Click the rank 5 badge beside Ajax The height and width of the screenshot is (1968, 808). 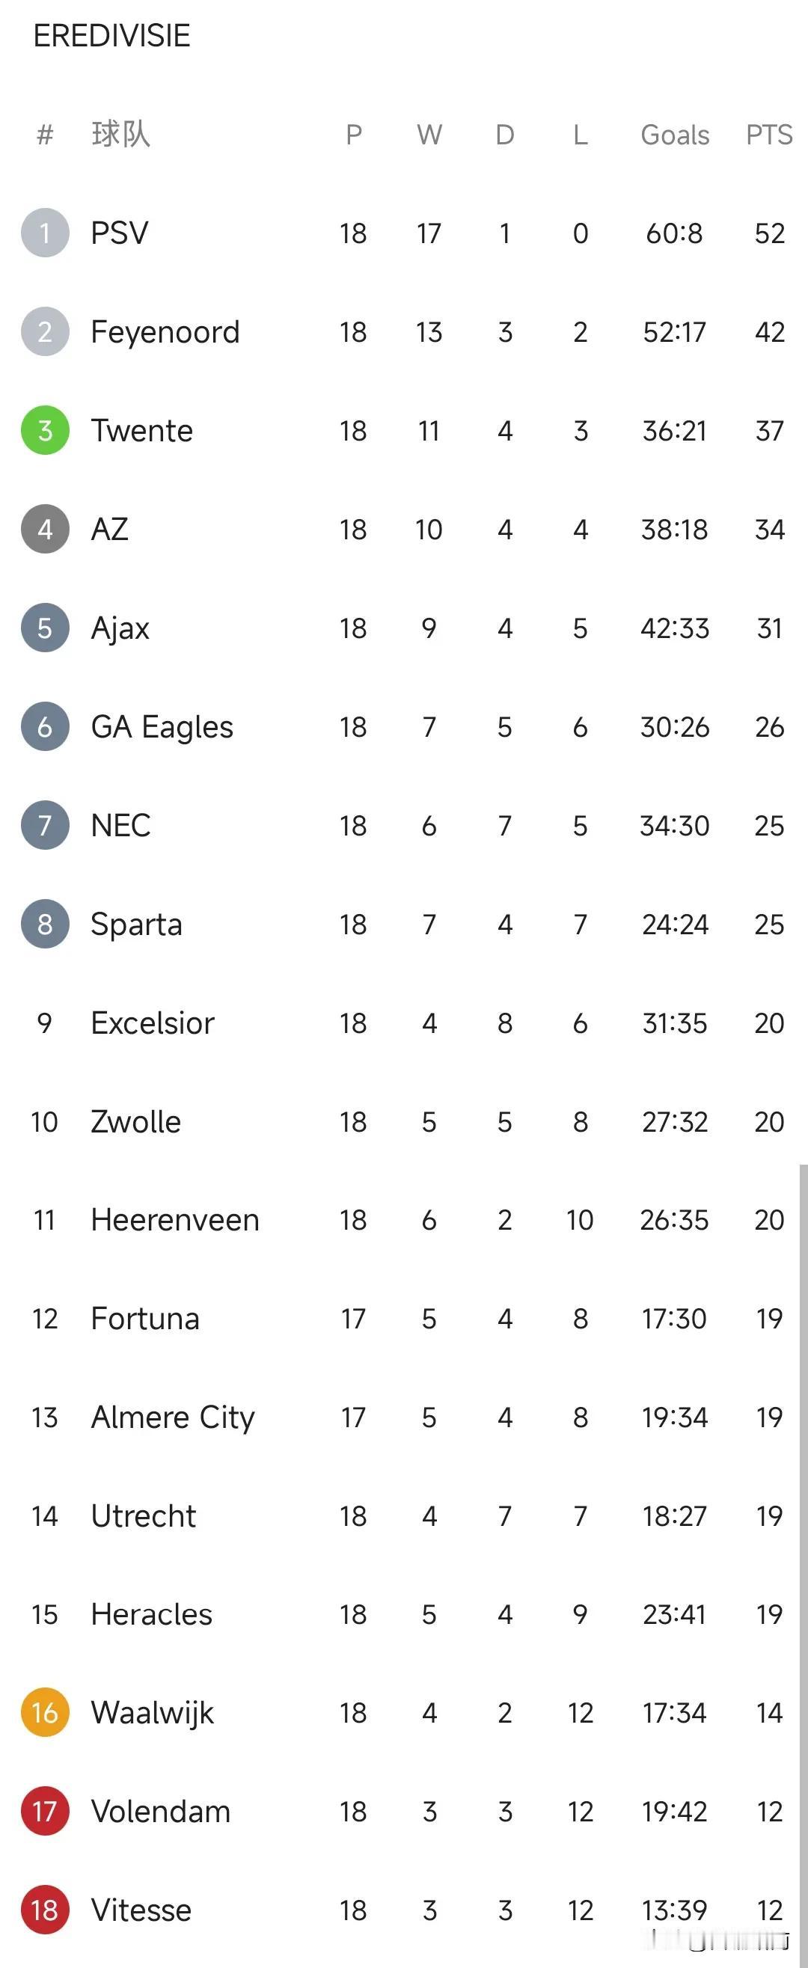coord(45,628)
